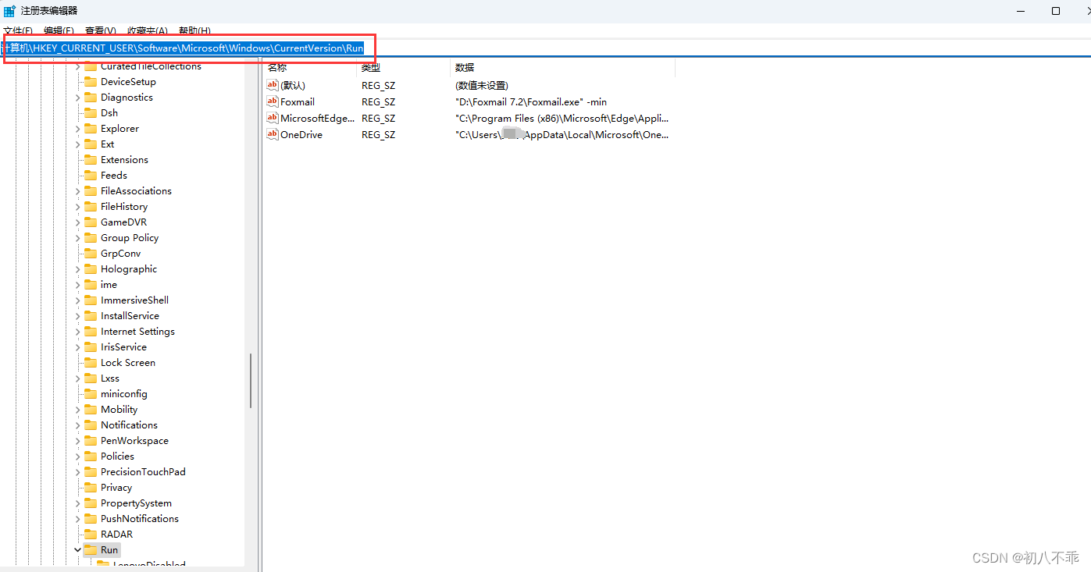This screenshot has height=572, width=1091.
Task: Select the PrecisionTouchPad key
Action: coord(143,472)
